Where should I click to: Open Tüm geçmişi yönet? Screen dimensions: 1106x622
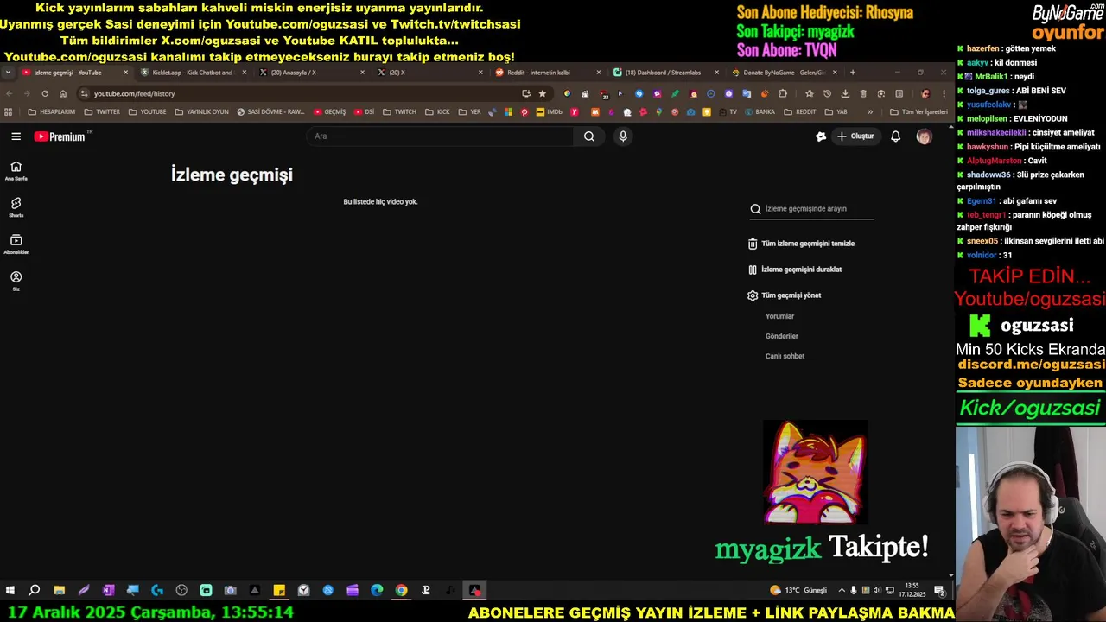(x=785, y=295)
